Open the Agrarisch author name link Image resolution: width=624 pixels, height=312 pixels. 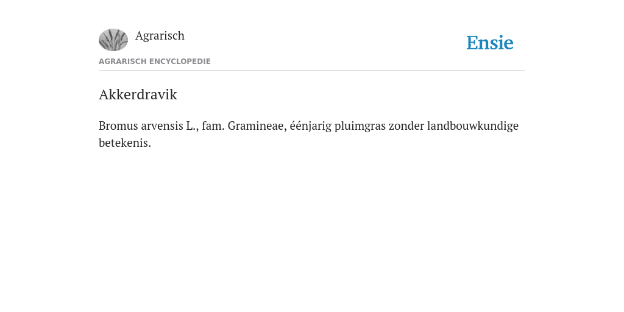160,35
